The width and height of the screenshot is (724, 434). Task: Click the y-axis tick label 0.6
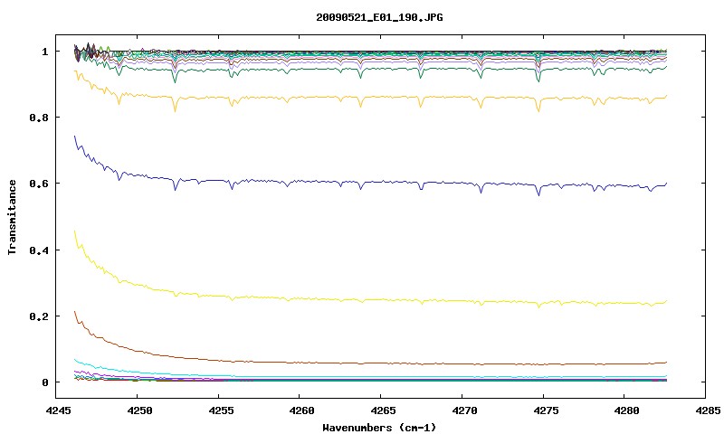click(39, 184)
